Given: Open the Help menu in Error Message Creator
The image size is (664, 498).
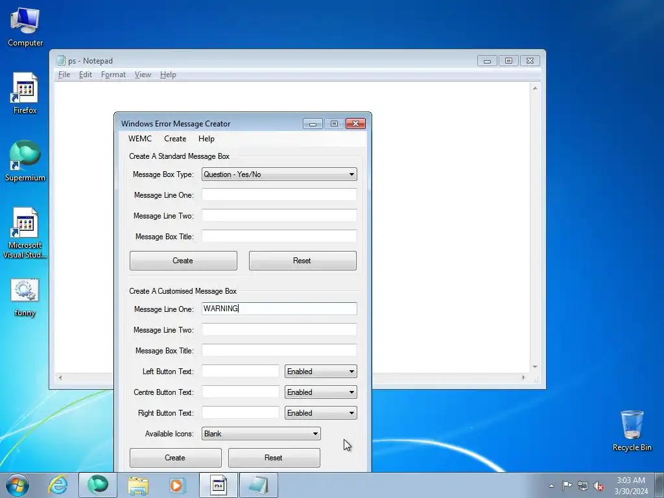Looking at the screenshot, I should point(206,139).
